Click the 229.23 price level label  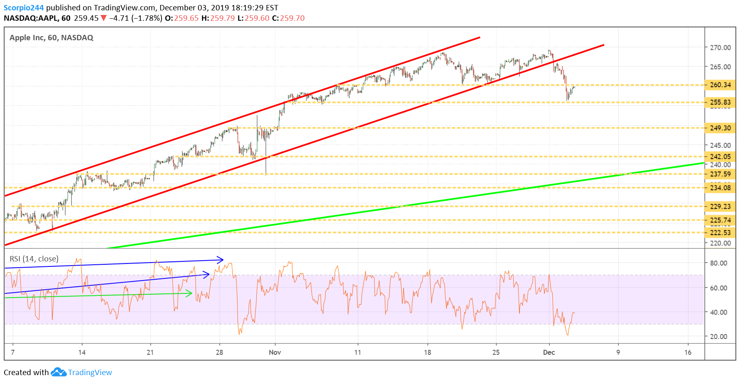point(720,206)
